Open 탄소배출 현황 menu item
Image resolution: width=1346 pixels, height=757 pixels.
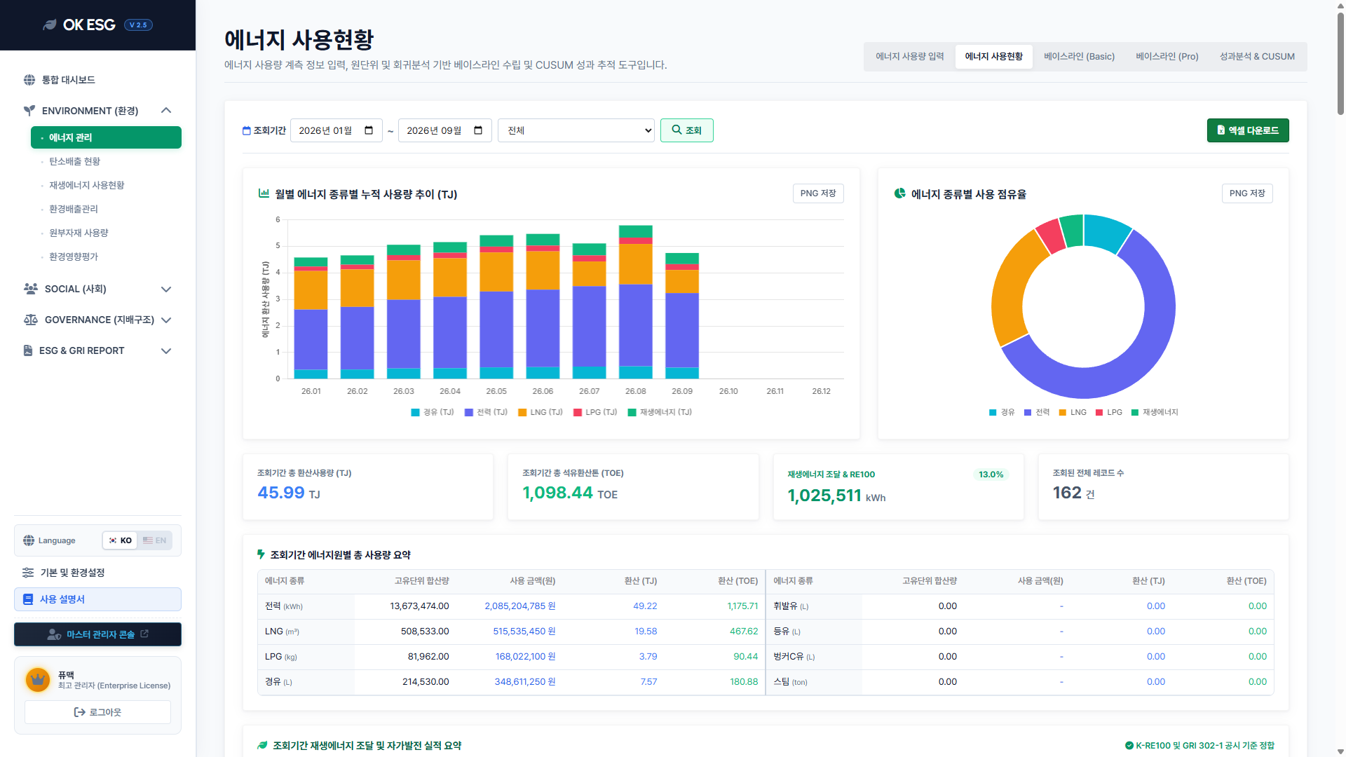click(74, 161)
